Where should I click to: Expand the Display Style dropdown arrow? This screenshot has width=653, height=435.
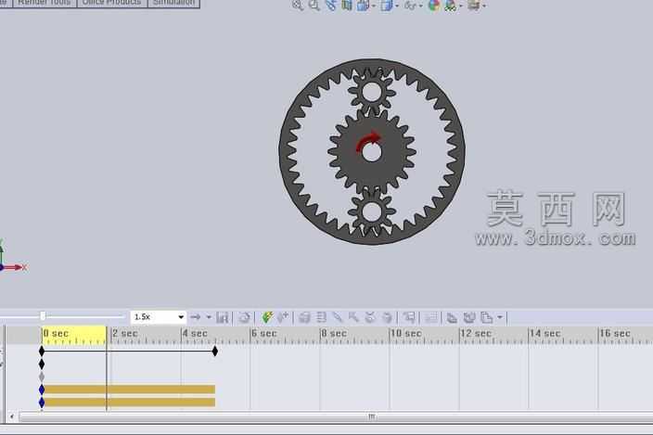(x=397, y=6)
